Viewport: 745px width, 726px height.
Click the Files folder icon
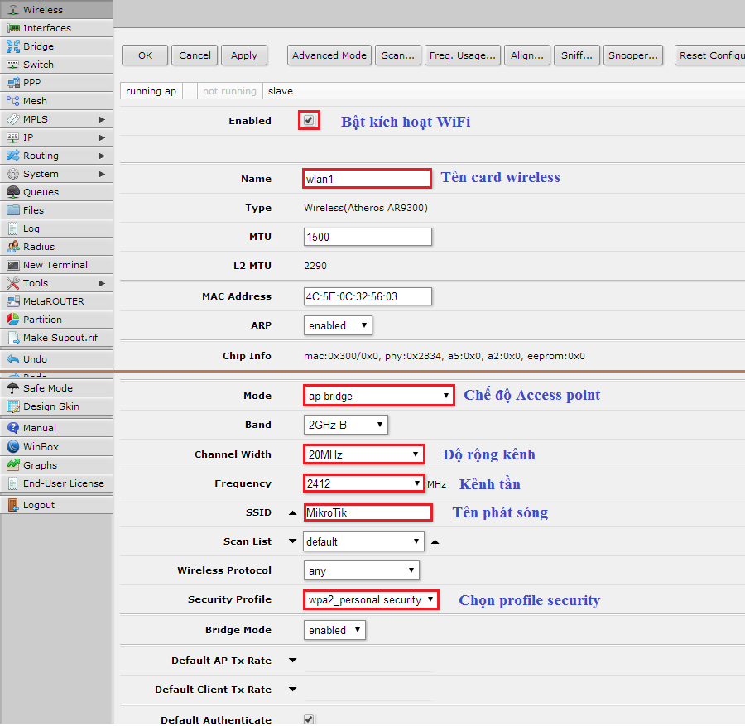pos(13,210)
